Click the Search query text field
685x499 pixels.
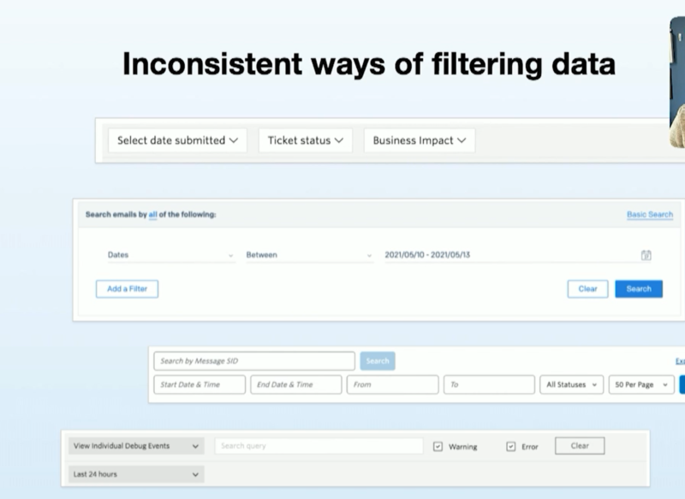click(319, 446)
